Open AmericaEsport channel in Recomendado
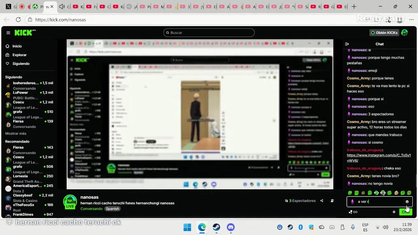This screenshot has height=235, width=418. pos(29,188)
